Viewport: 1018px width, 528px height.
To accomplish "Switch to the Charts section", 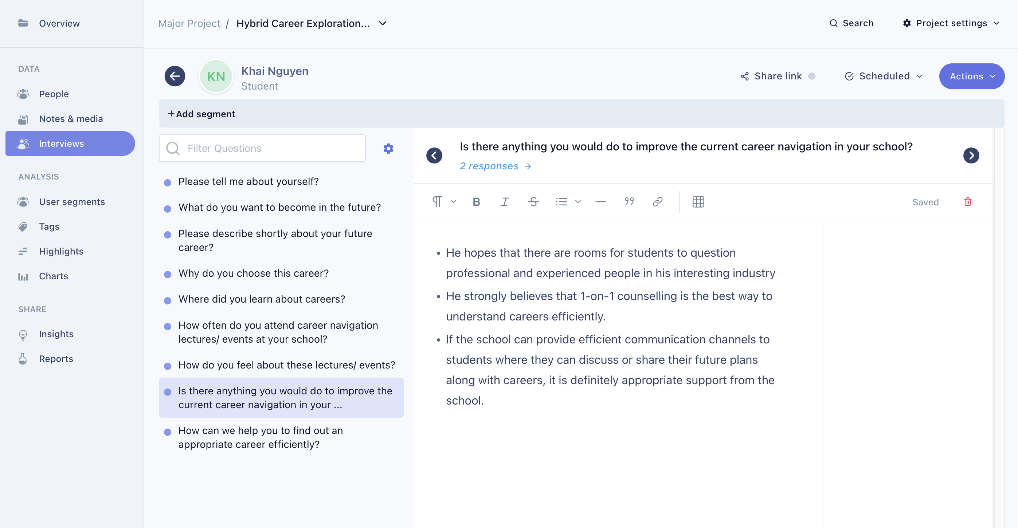I will pyautogui.click(x=53, y=276).
